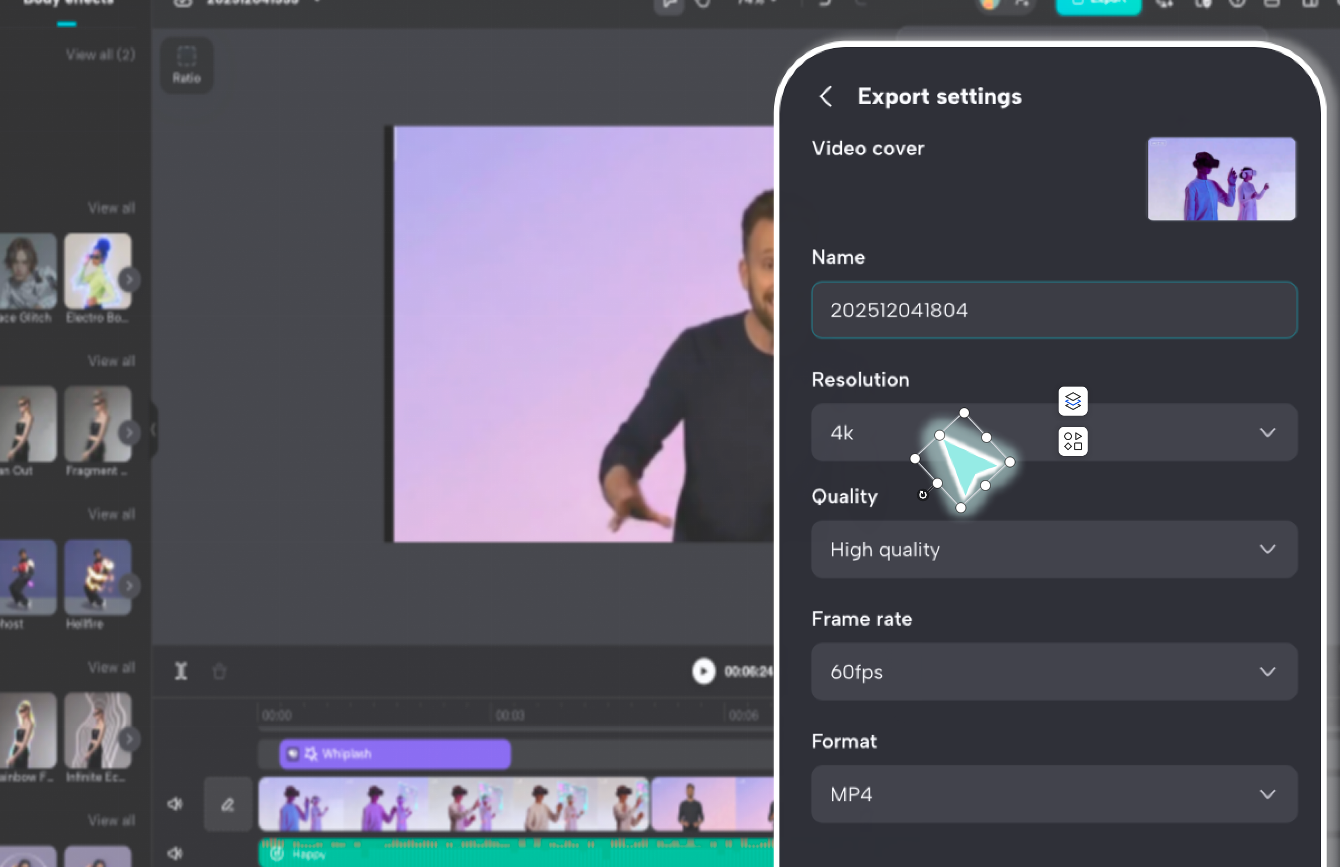Collapse the effects panel with the side chevron
Viewport: 1340px width, 867px height.
[x=152, y=431]
